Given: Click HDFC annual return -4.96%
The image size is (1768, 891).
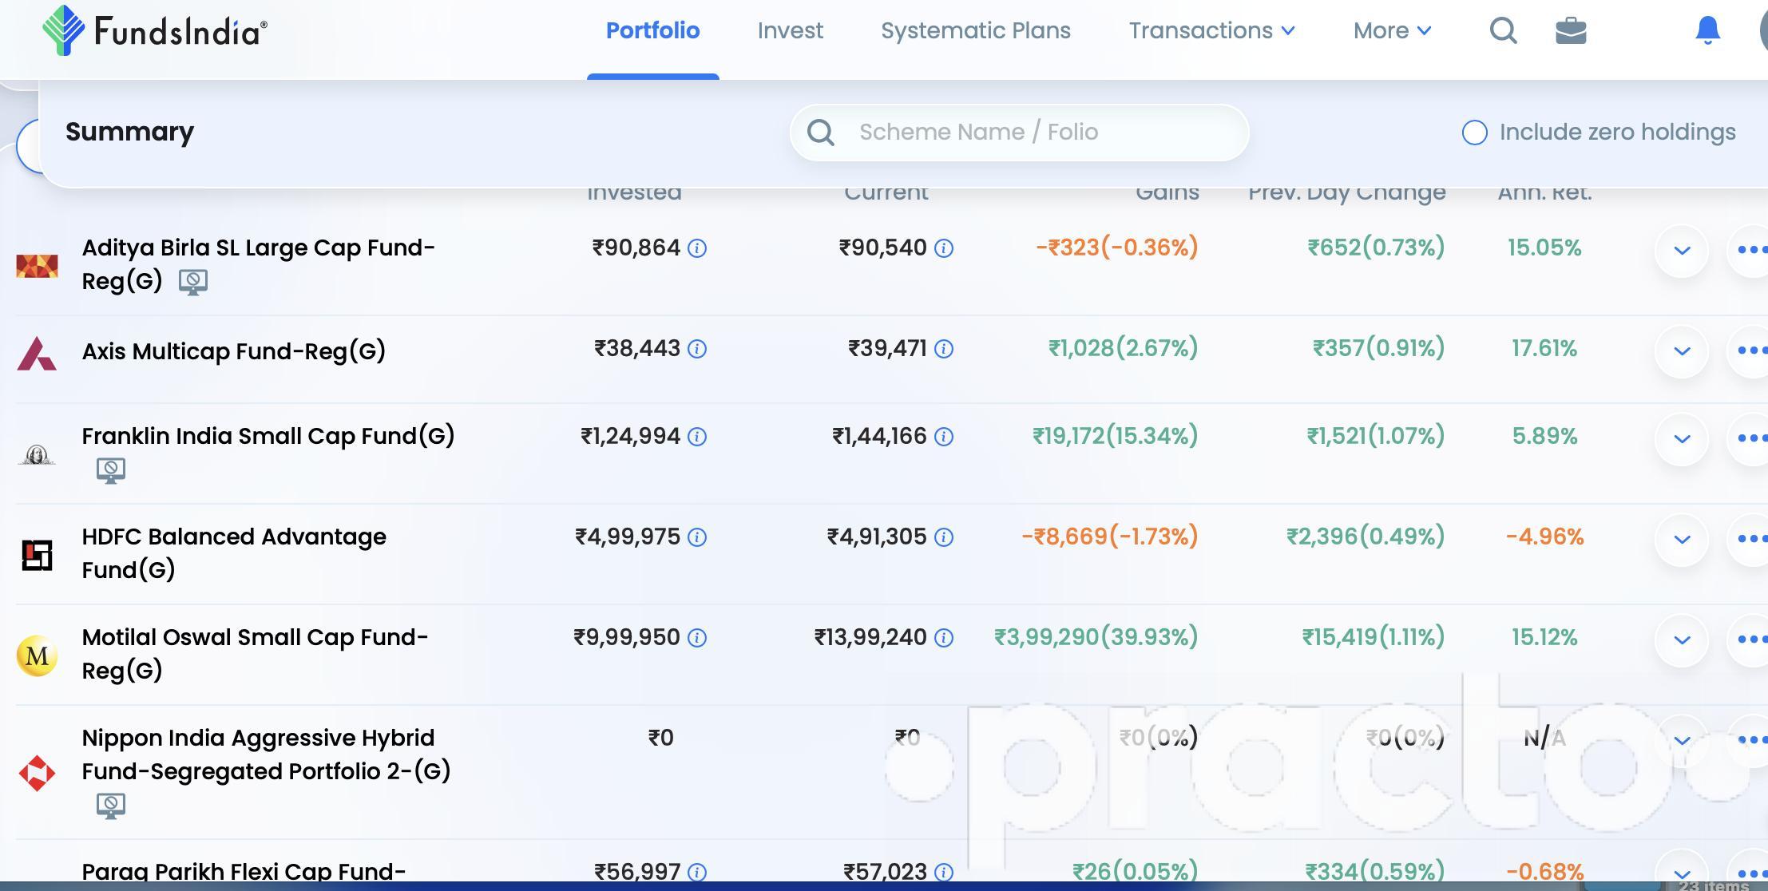Looking at the screenshot, I should pyautogui.click(x=1544, y=537).
